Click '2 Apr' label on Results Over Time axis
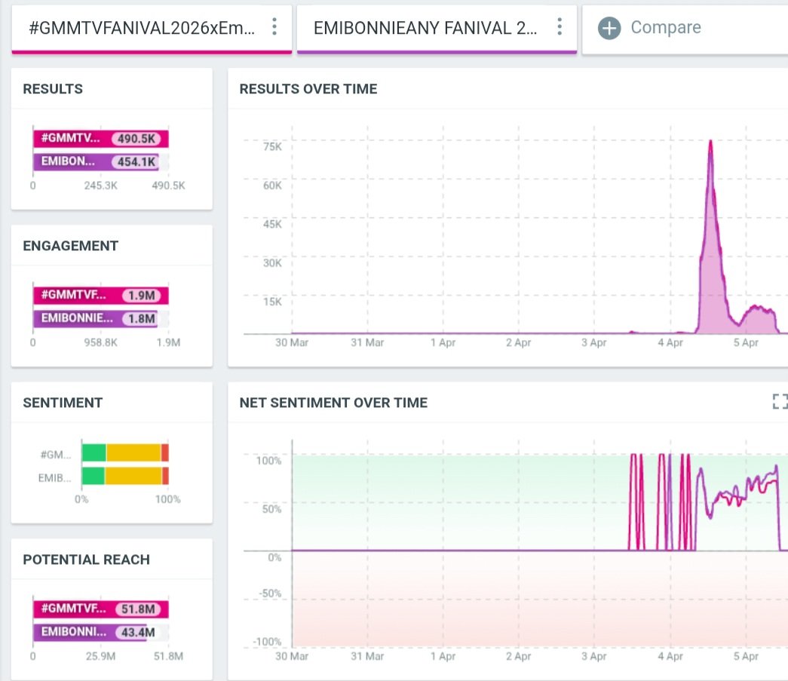 click(518, 342)
